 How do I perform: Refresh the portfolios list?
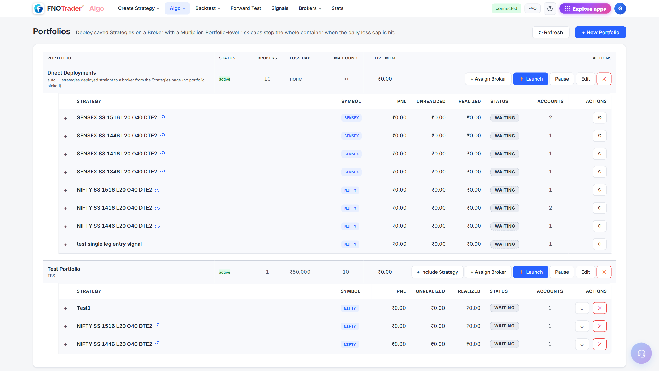(x=551, y=32)
